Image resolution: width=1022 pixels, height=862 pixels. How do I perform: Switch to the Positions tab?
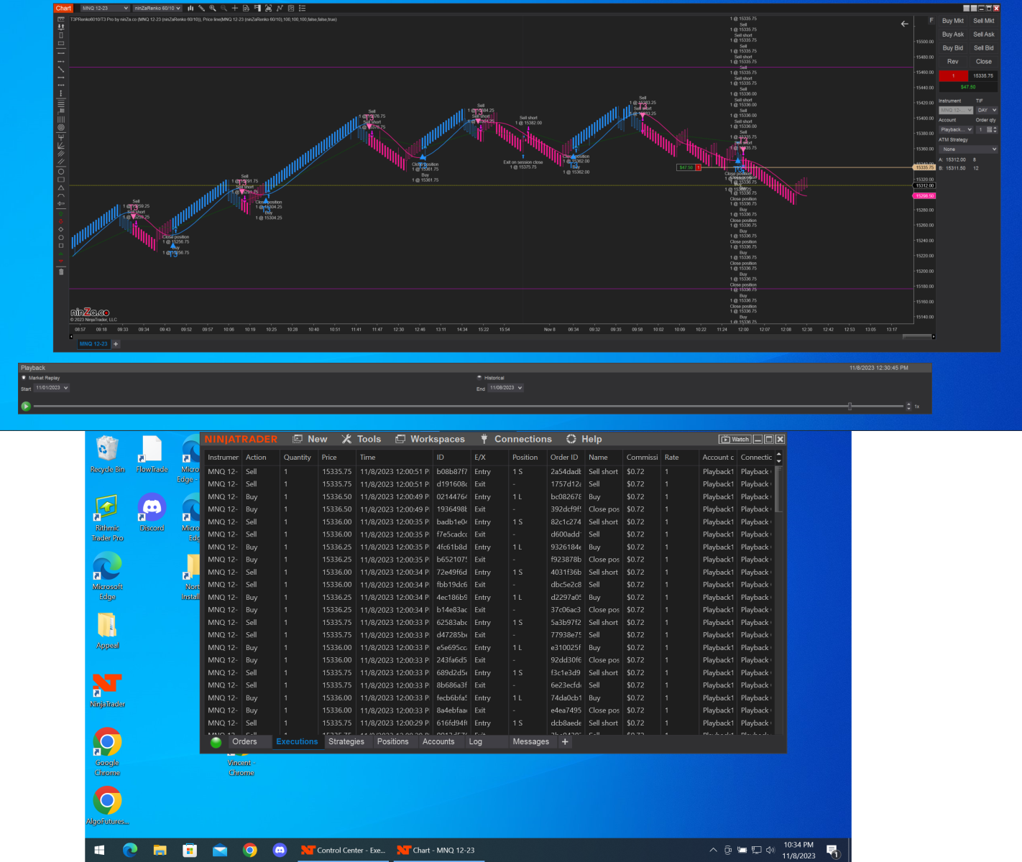tap(392, 742)
